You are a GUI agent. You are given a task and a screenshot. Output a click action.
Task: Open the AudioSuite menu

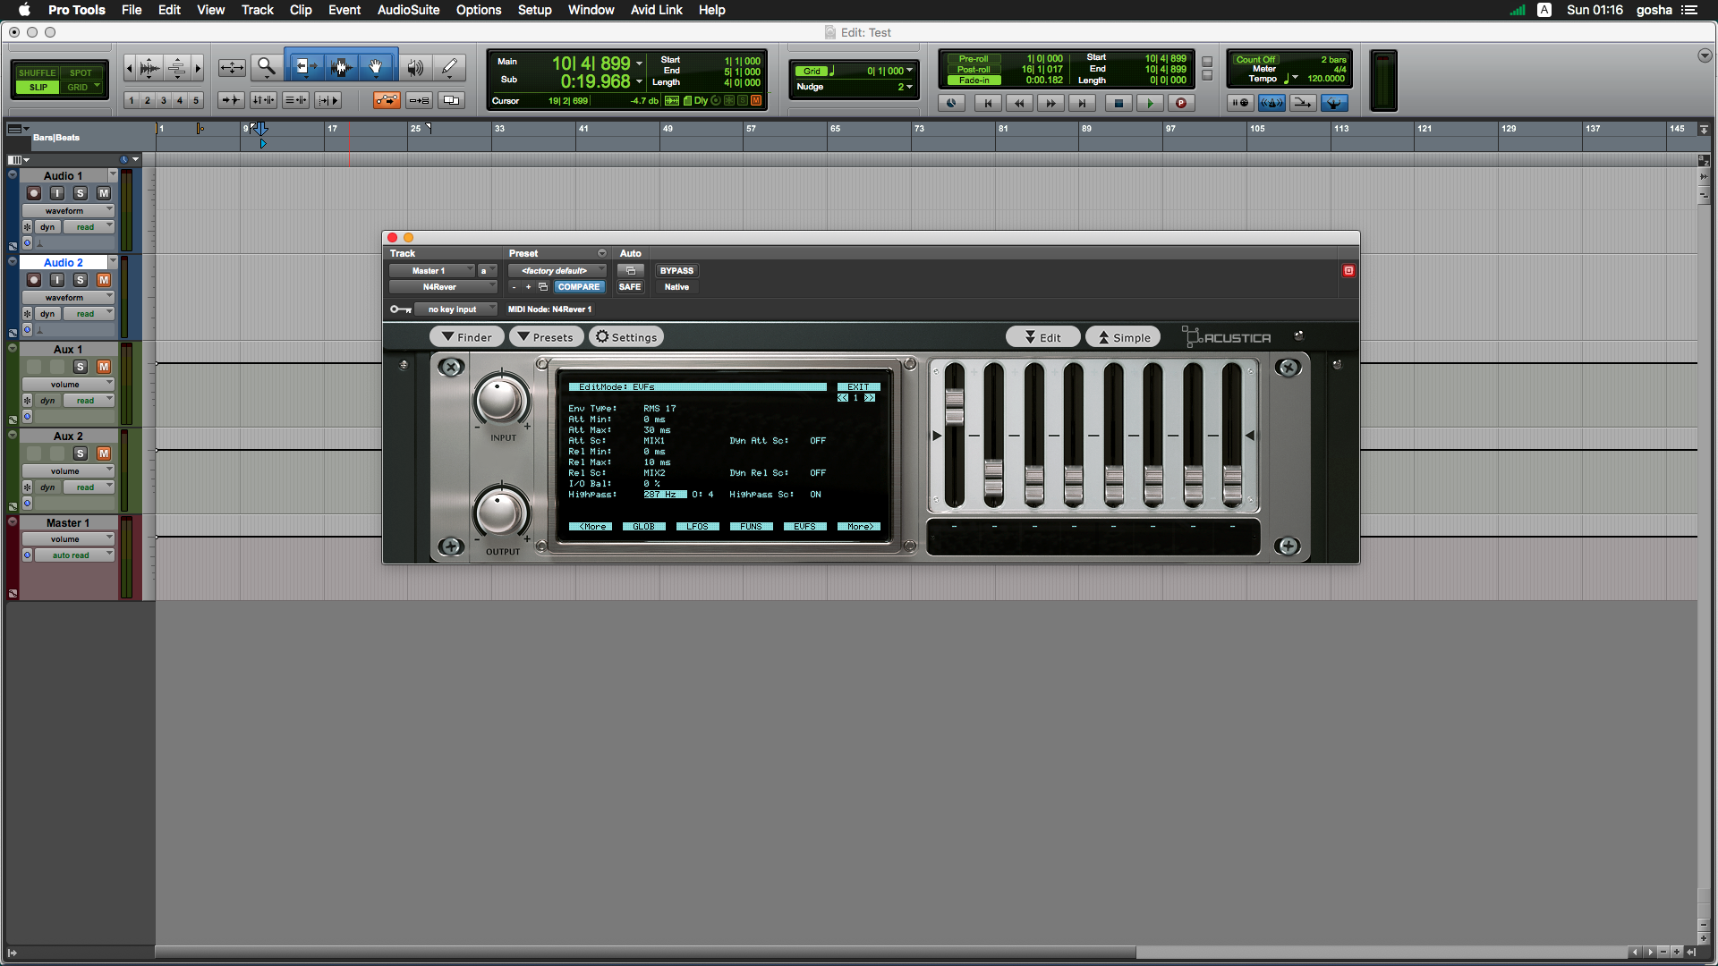tap(408, 10)
